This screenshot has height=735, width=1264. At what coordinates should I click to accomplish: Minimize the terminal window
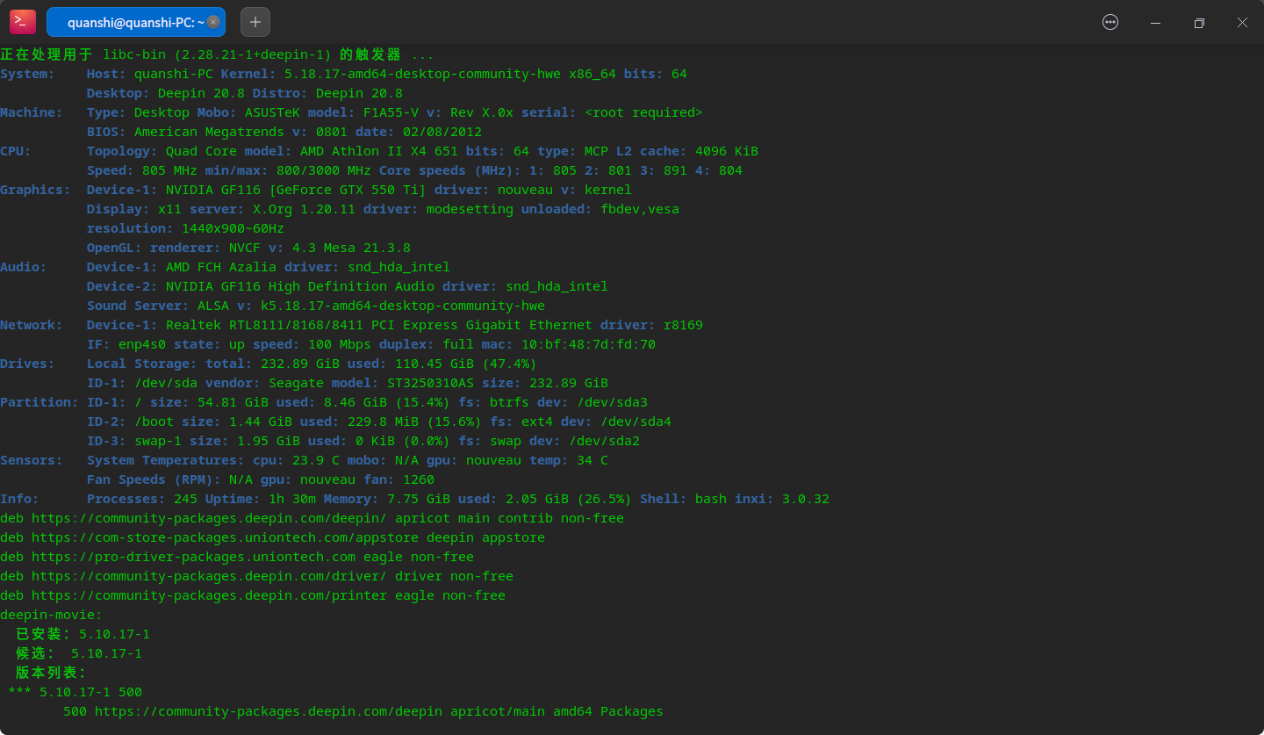tap(1155, 22)
